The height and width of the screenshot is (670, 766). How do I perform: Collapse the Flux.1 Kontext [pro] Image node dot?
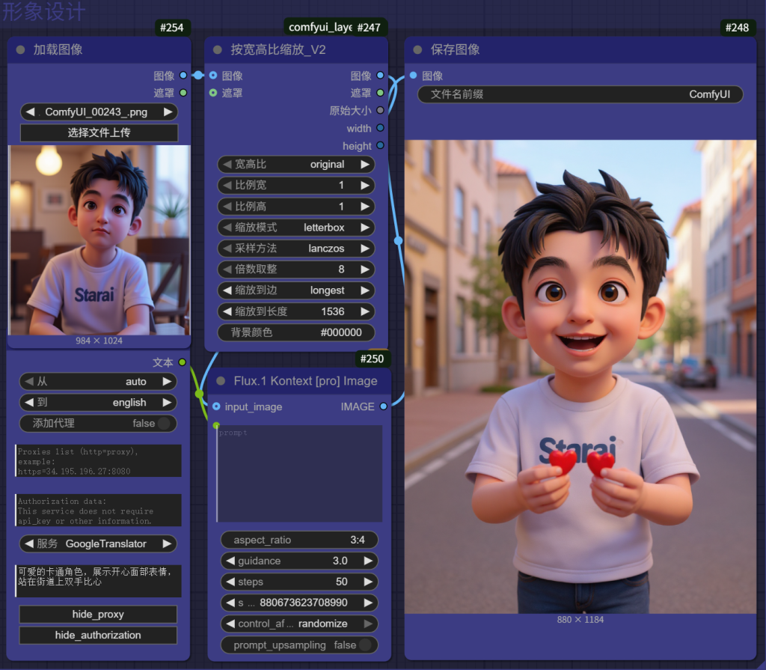(221, 381)
